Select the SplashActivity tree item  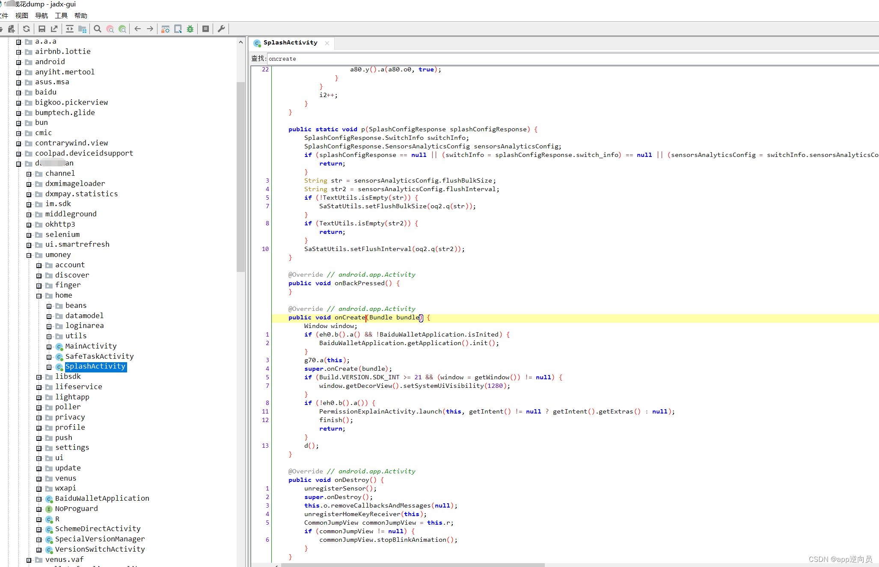pos(95,366)
